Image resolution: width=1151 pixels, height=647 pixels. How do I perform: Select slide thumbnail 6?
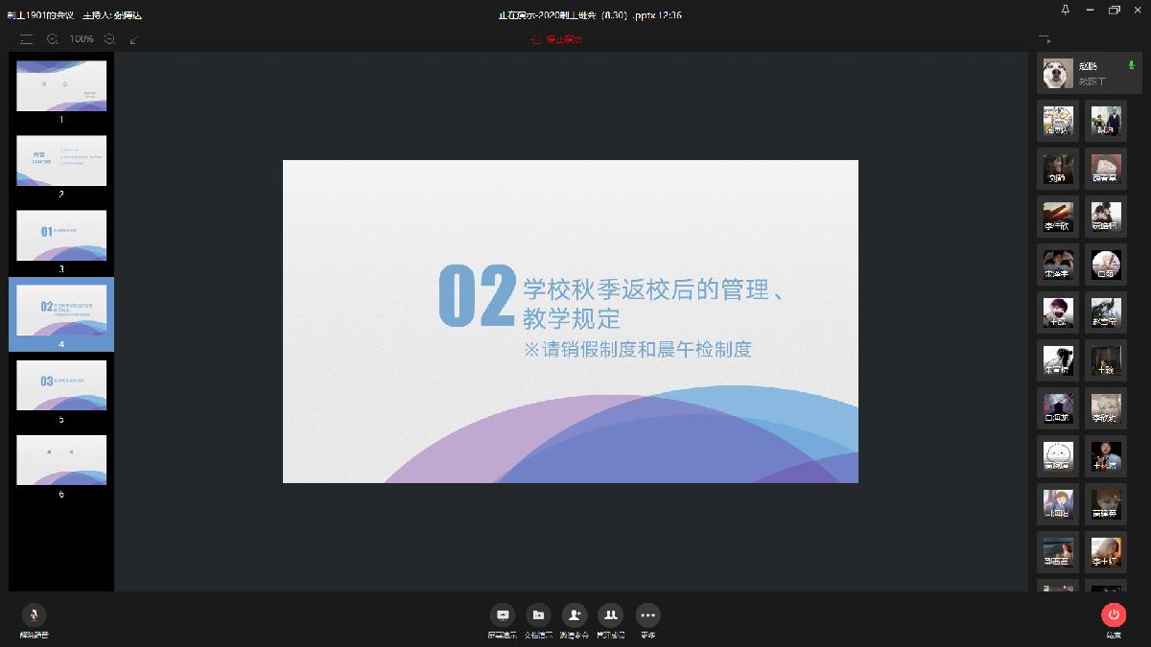click(x=61, y=460)
